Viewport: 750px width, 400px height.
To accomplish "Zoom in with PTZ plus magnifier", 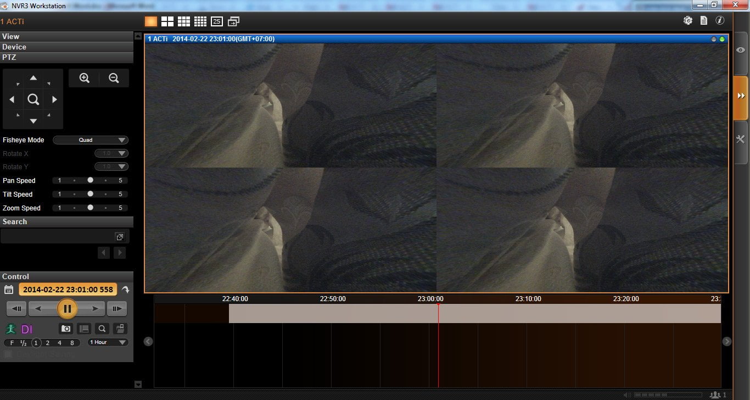I will [x=84, y=78].
